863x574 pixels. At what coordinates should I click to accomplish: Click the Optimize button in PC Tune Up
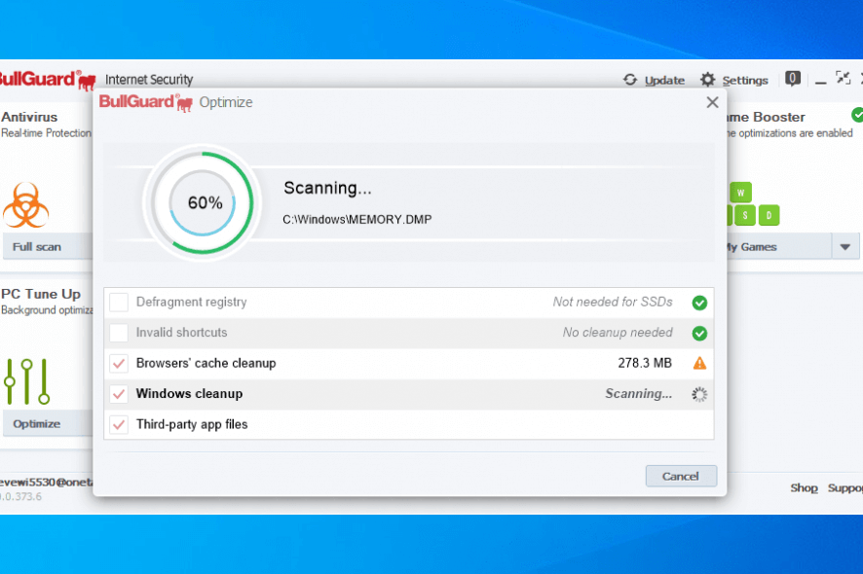pyautogui.click(x=47, y=424)
